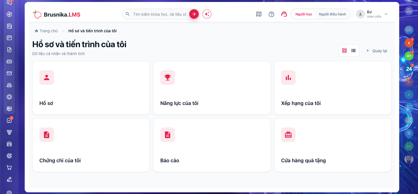Image resolution: width=418 pixels, height=194 pixels.
Task: Click the tasks checkbox icon with badge
Action: pos(9,120)
